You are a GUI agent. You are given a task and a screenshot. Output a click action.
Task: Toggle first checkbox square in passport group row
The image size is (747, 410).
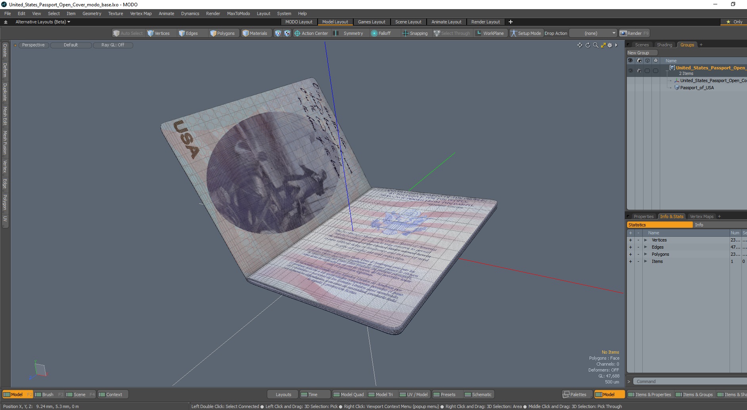click(647, 71)
